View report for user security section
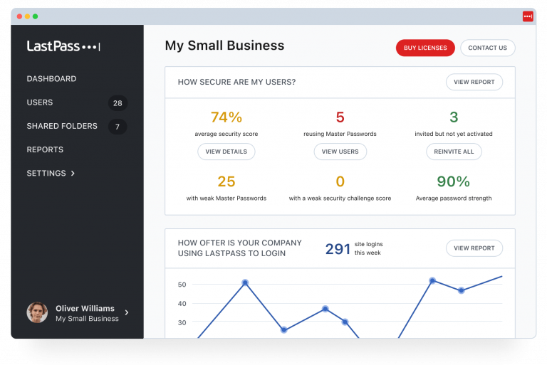 coord(474,83)
